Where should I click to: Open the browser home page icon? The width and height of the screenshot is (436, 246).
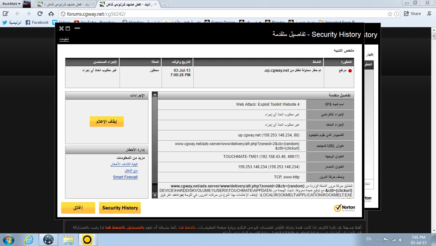(x=51, y=14)
